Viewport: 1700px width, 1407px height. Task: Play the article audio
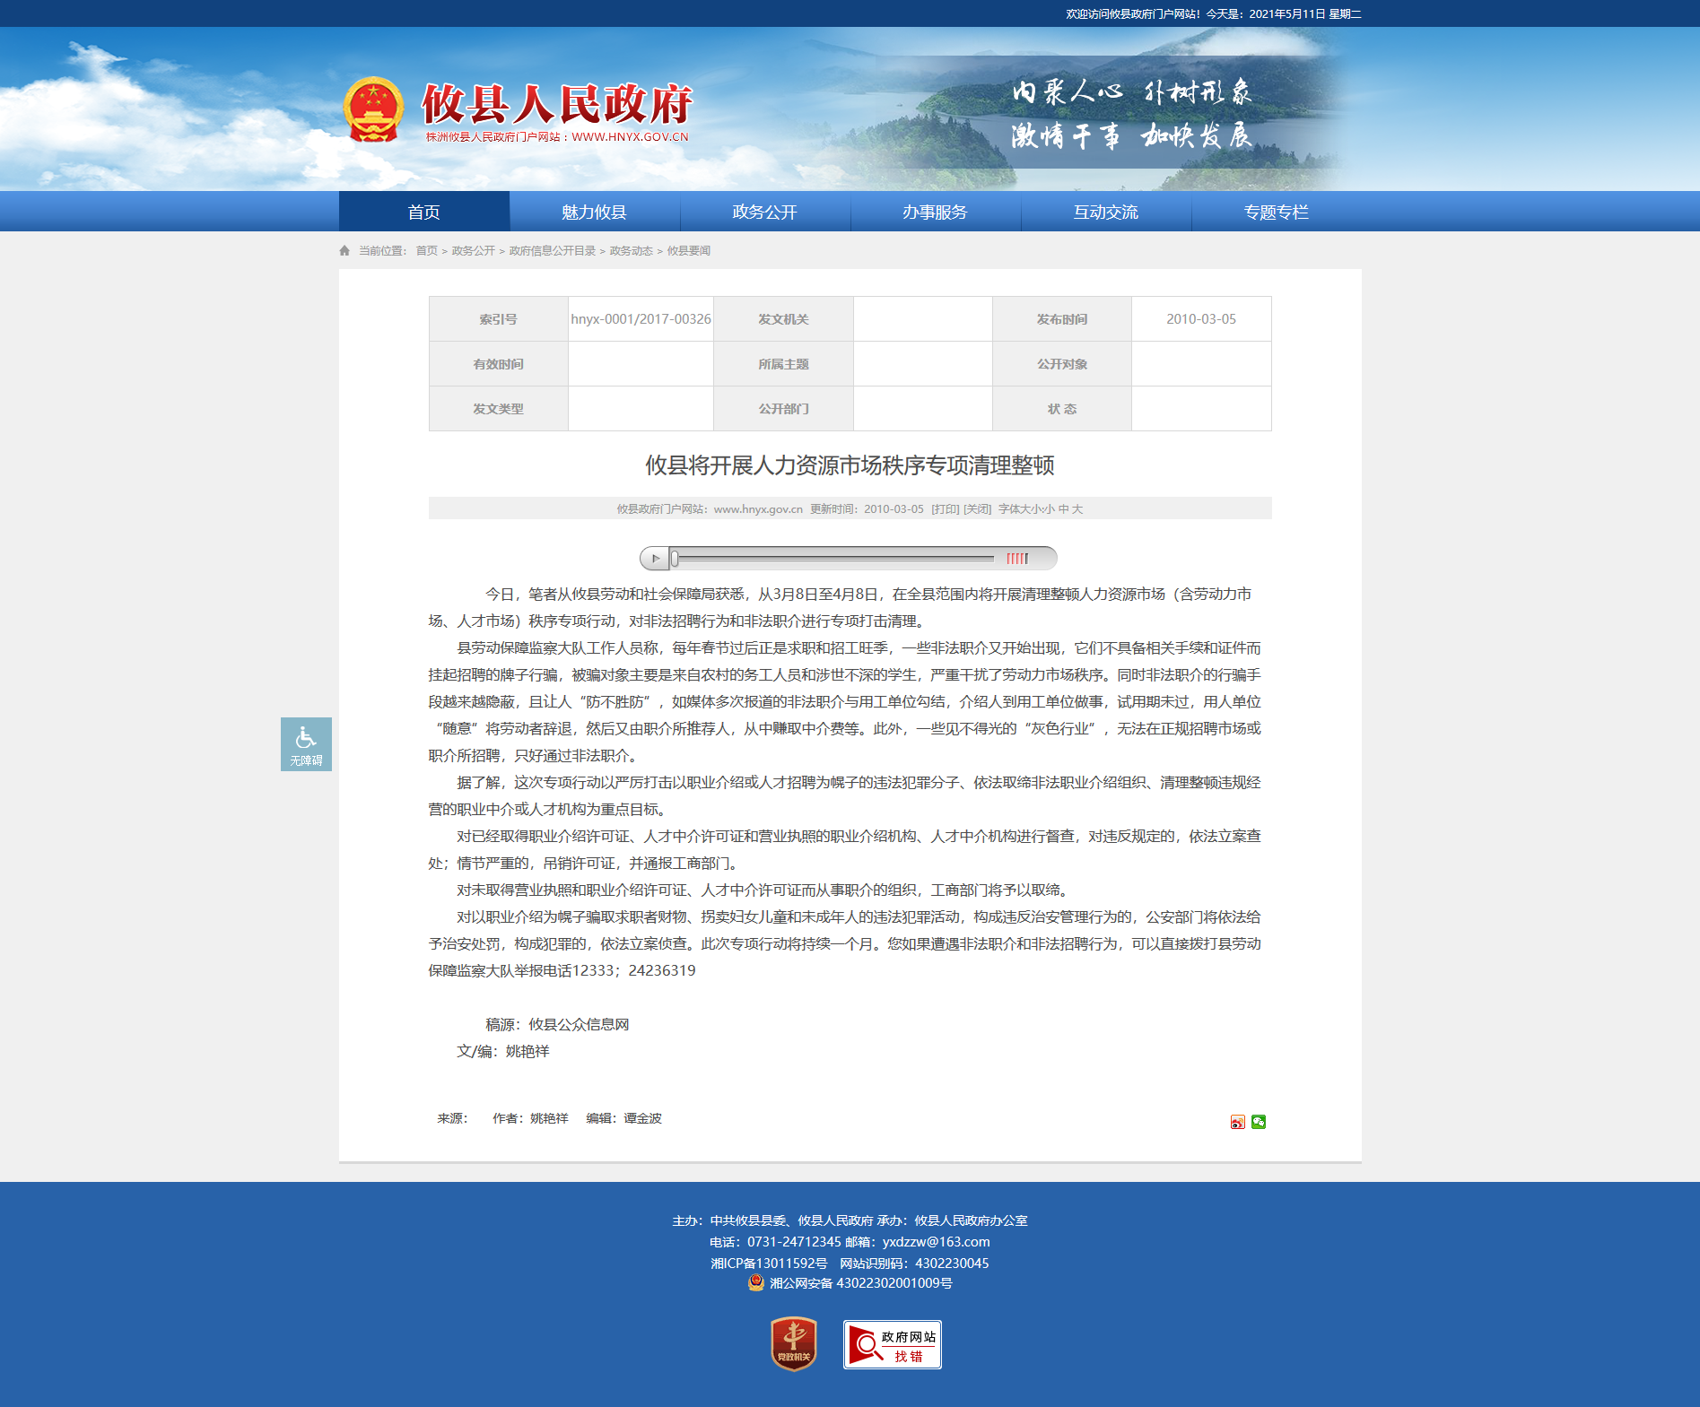click(x=655, y=559)
